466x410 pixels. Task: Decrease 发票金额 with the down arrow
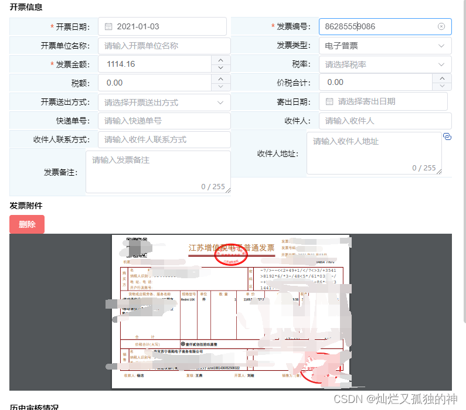coord(220,68)
